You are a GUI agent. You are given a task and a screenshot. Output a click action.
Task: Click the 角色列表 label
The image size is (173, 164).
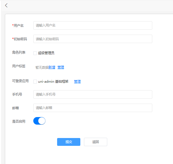tap(19, 53)
